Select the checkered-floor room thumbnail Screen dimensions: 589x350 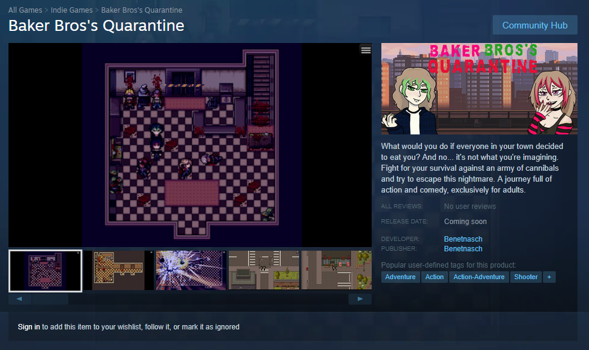click(x=45, y=271)
